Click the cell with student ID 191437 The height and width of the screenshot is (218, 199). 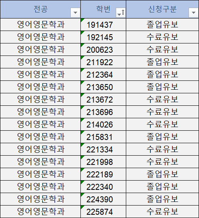(x=103, y=25)
